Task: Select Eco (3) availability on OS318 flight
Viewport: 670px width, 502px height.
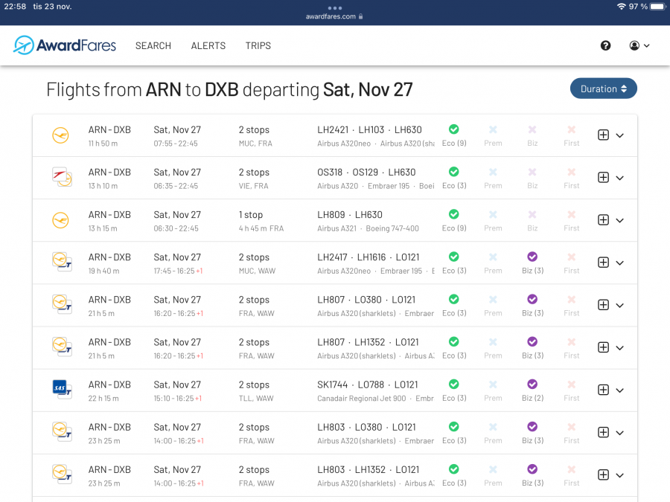Action: pos(454,178)
